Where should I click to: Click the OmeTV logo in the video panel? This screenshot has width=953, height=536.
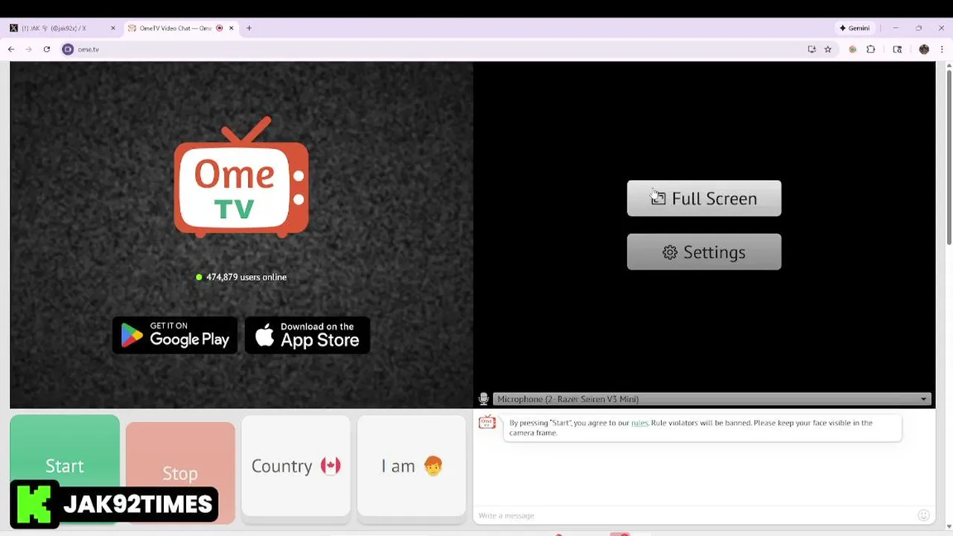coord(241,177)
